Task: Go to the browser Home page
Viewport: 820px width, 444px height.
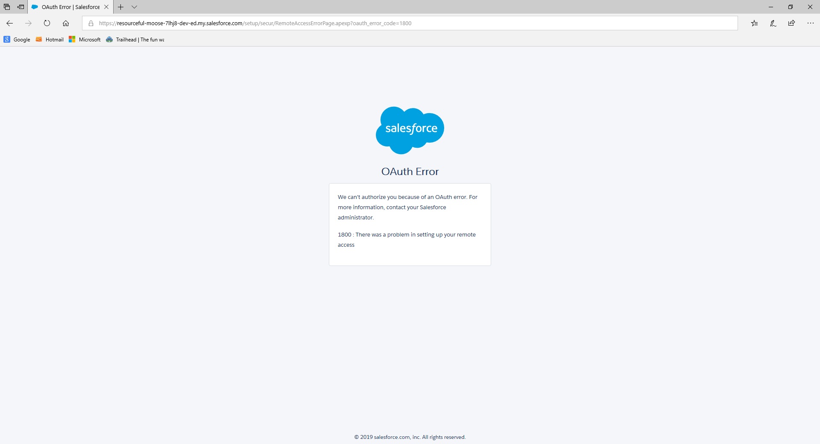Action: pyautogui.click(x=66, y=23)
